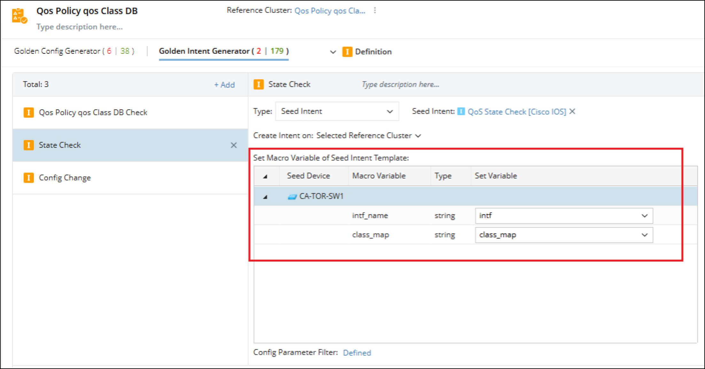Open the three-dot menu next to Reference Cluster
Screen dimensions: 705x369
[374, 10]
